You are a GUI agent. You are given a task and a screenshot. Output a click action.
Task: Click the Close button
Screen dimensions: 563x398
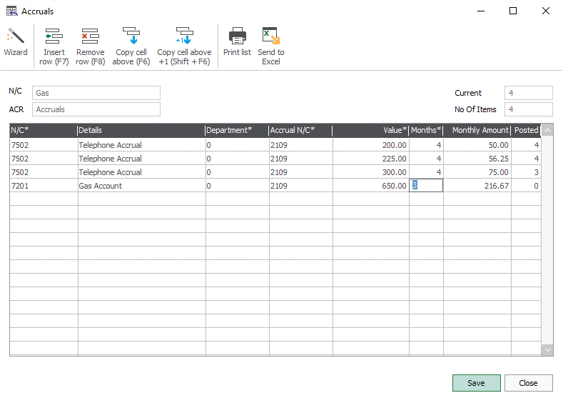(x=528, y=383)
